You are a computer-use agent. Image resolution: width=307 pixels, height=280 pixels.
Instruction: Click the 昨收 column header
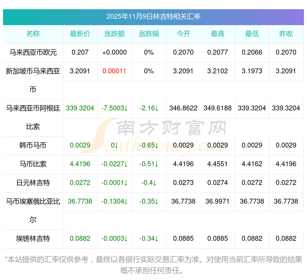click(x=286, y=34)
